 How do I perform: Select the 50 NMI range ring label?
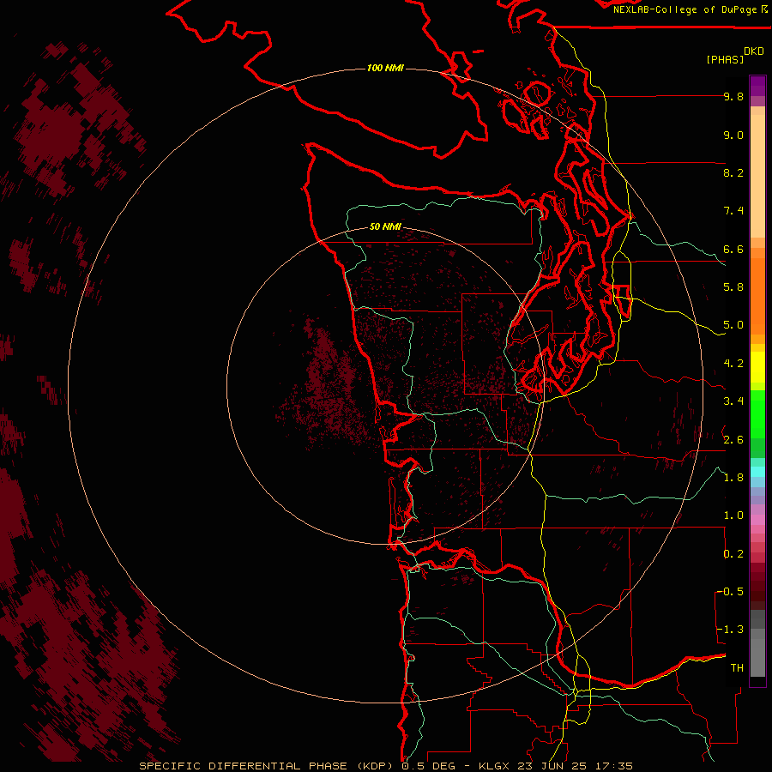[385, 226]
